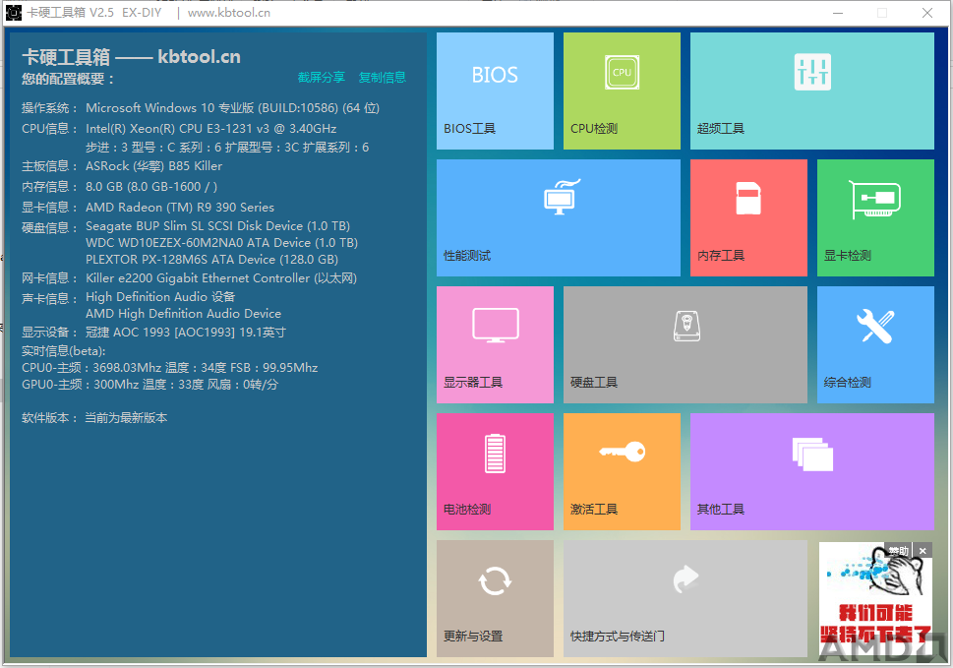Click the 复制信息 copy info link
The image size is (953, 668).
383,77
